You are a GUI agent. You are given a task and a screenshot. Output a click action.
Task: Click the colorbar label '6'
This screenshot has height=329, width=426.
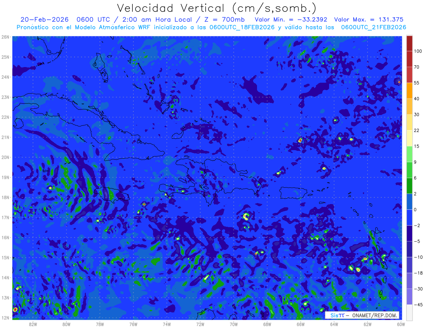pos(415,178)
